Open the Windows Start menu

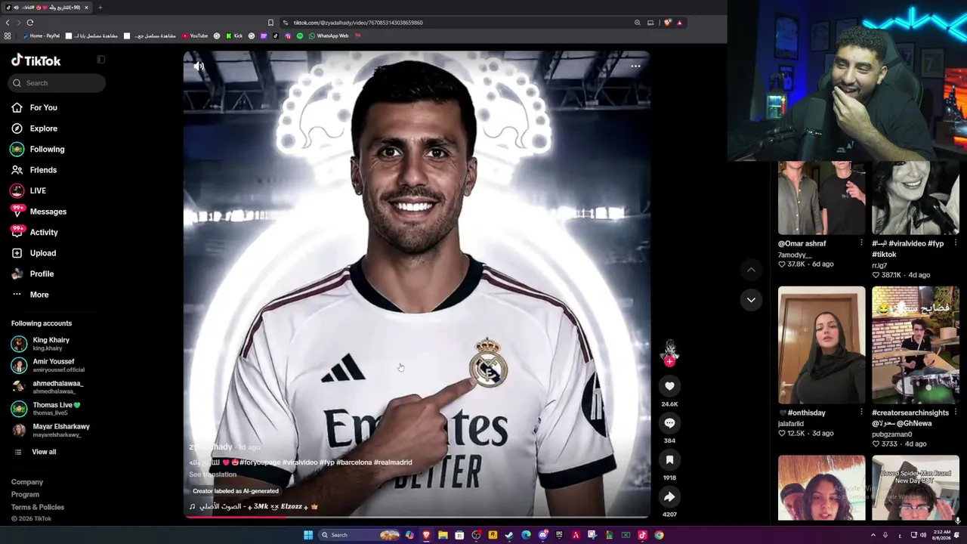tap(308, 535)
